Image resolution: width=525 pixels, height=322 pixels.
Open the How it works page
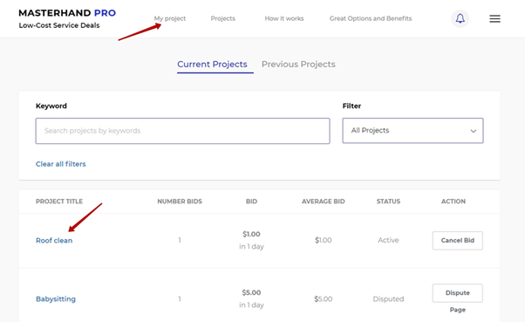pos(284,18)
